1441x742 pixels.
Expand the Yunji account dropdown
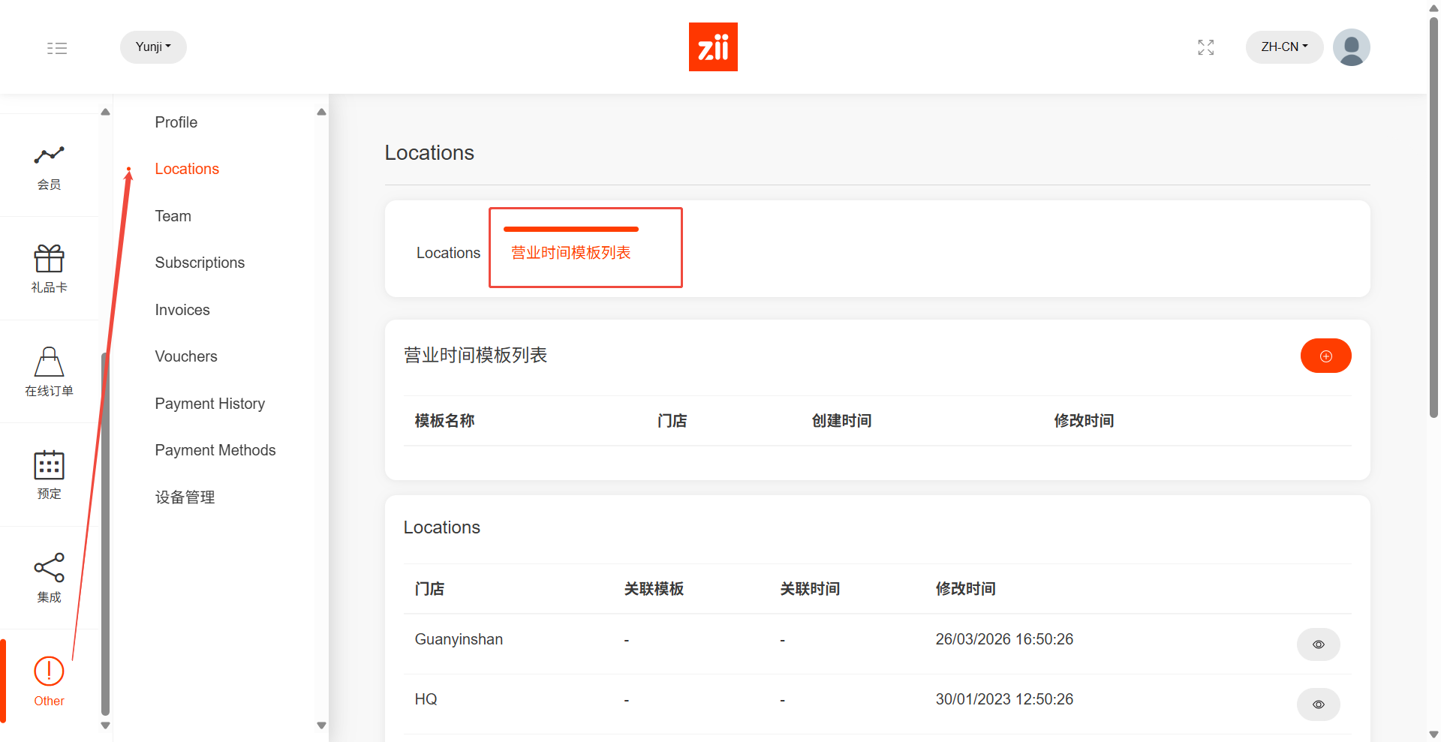pos(153,47)
